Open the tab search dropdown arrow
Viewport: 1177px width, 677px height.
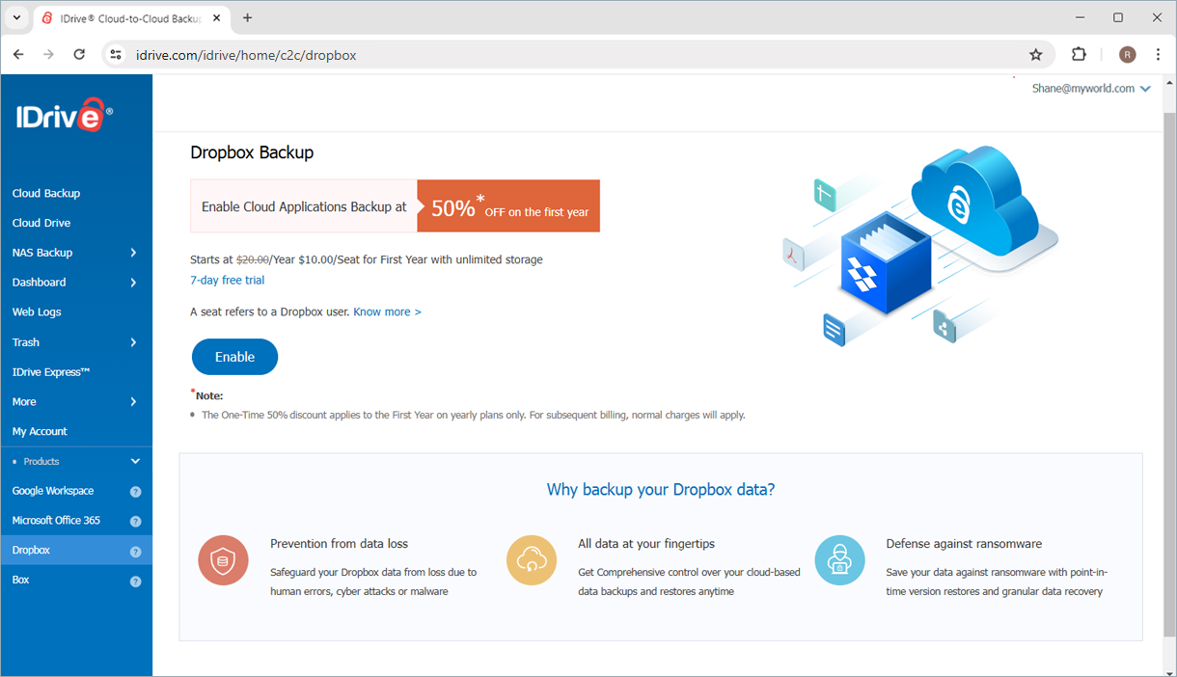(x=16, y=17)
